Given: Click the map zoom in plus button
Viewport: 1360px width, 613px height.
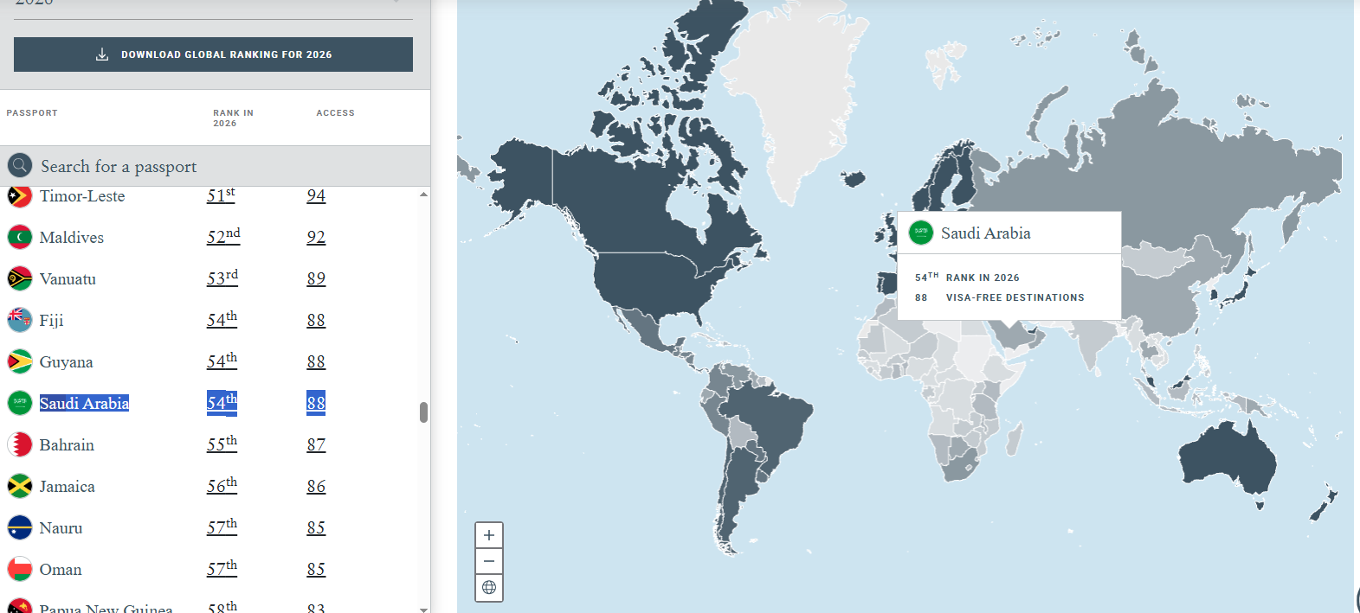Looking at the screenshot, I should pyautogui.click(x=489, y=535).
